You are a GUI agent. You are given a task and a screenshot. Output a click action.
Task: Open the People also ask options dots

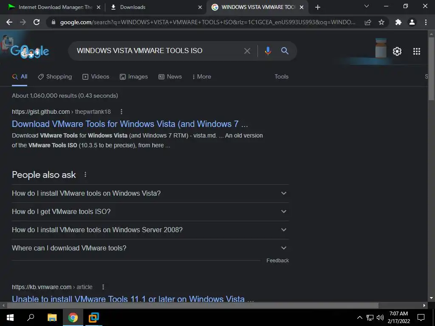pos(85,174)
